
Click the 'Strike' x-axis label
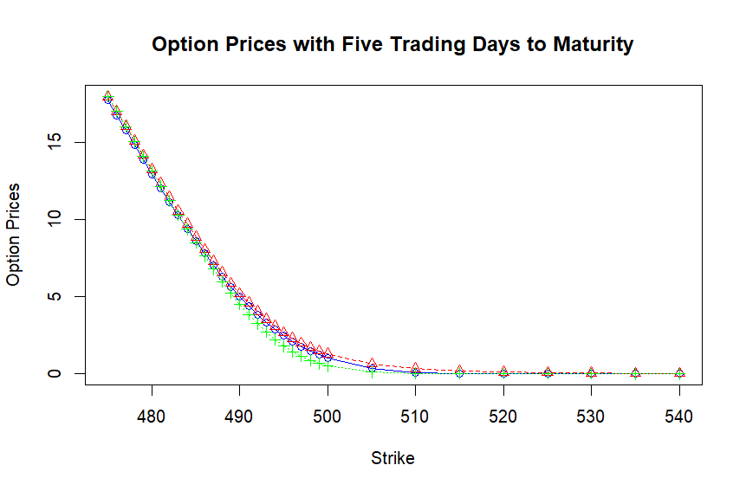[392, 458]
